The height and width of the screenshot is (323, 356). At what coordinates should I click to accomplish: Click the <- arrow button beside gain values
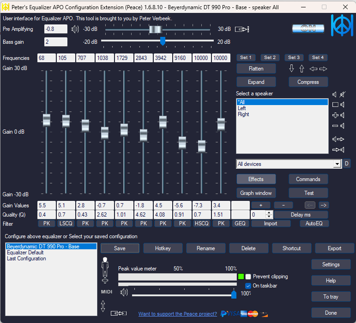click(x=310, y=205)
